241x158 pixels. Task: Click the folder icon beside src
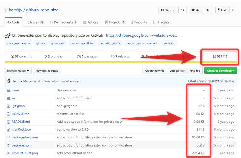[x=9, y=98]
